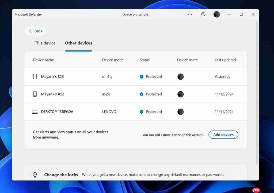Click the 11/12/2024 last updated date

coord(224,94)
